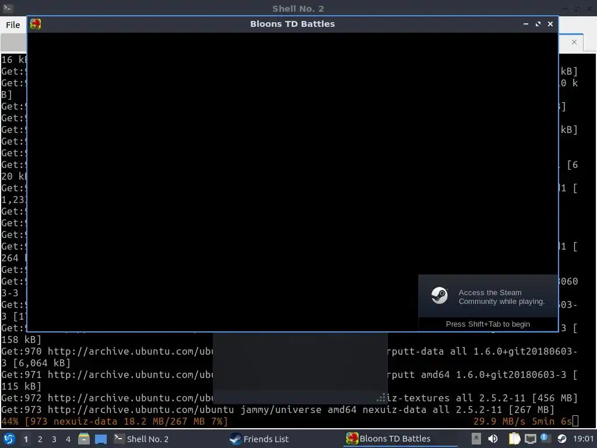Minimize the Bloons TD Battles window
597x448 pixels.
point(526,24)
